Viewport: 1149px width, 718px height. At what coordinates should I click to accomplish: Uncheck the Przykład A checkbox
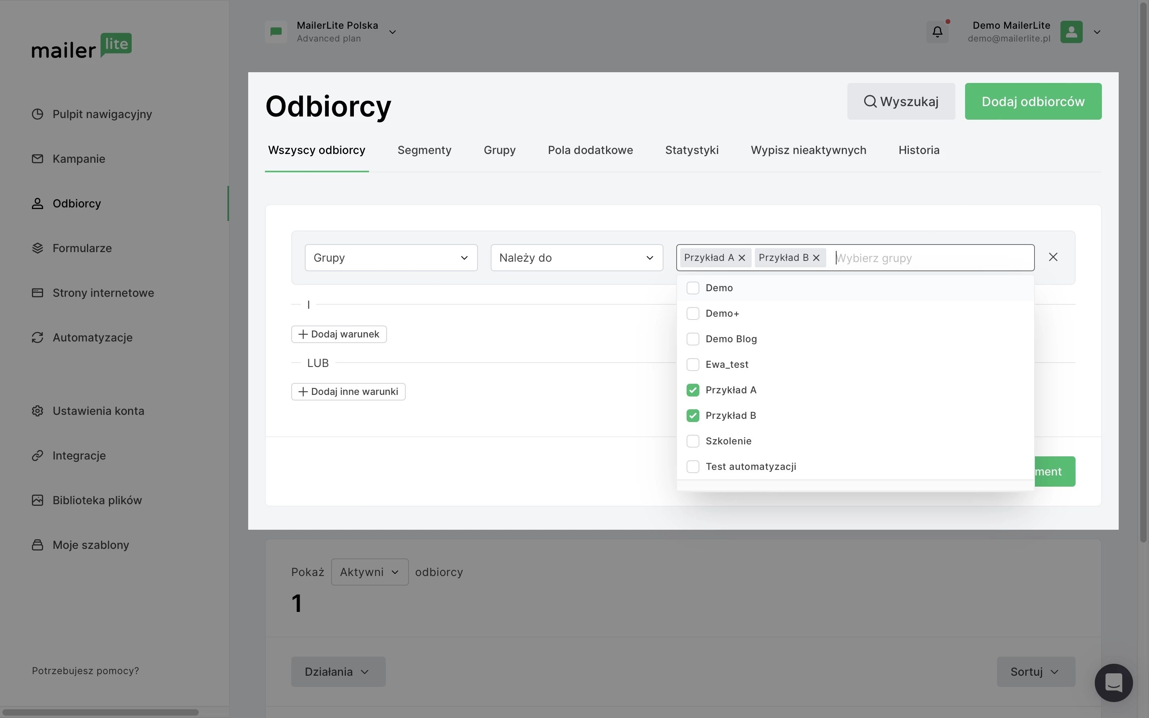[x=693, y=390]
